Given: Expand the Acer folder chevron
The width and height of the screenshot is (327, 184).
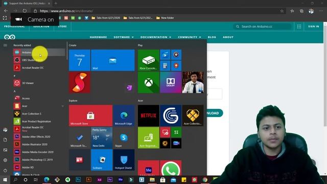Looking at the screenshot, I should point(63,106).
